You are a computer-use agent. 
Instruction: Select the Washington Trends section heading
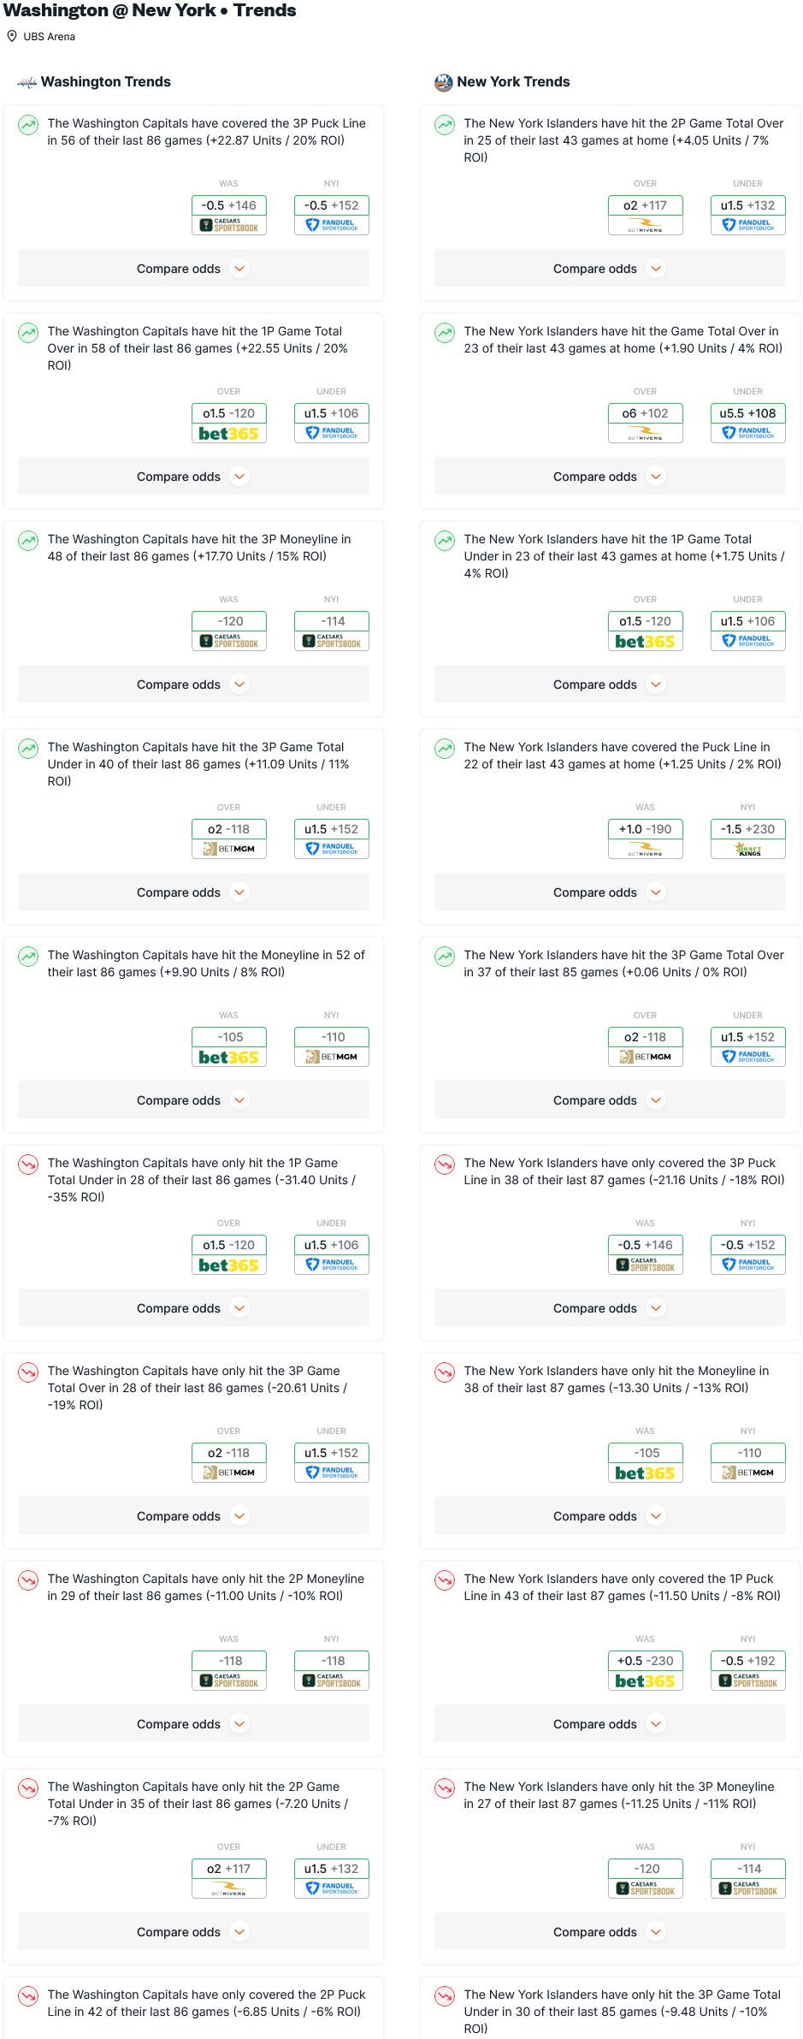coord(106,82)
